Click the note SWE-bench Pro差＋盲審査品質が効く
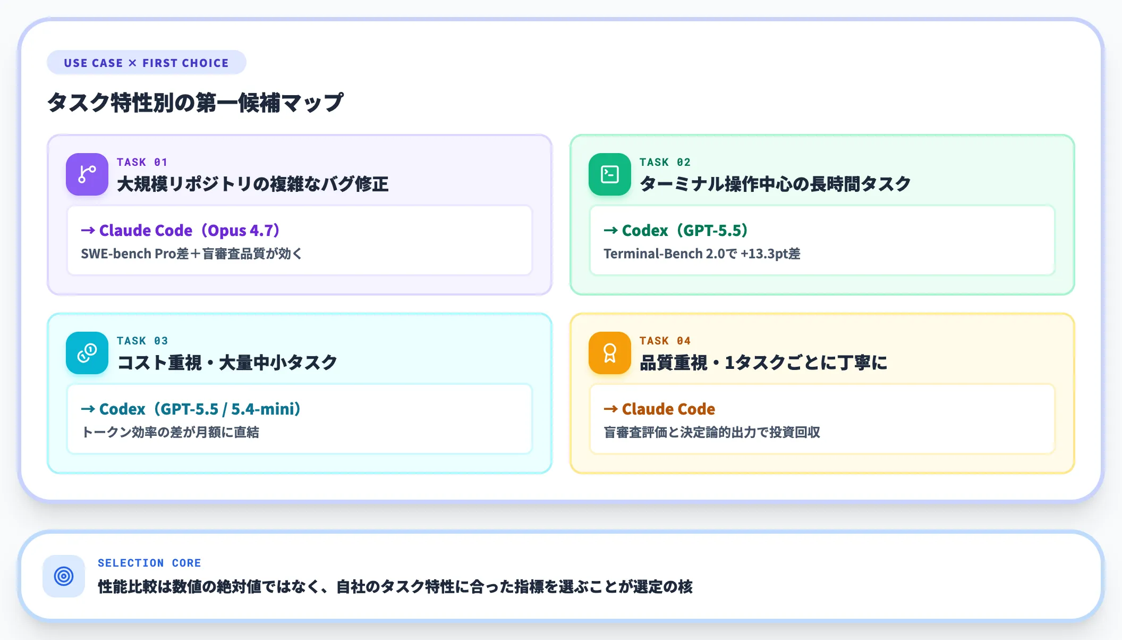 [x=191, y=254]
